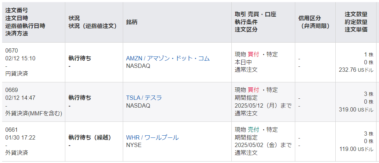Click the 232.76 USドル order price
Image resolution: width=379 pixels, height=163 pixels.
356,70
